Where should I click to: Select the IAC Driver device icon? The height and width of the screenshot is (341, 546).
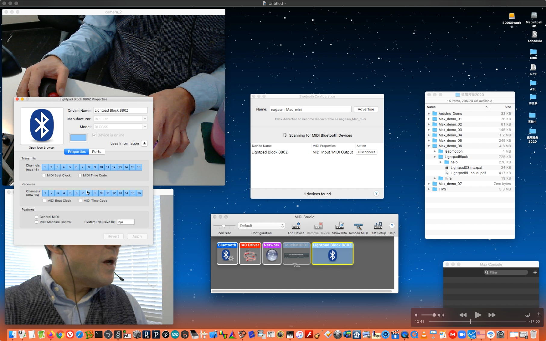[x=250, y=254]
